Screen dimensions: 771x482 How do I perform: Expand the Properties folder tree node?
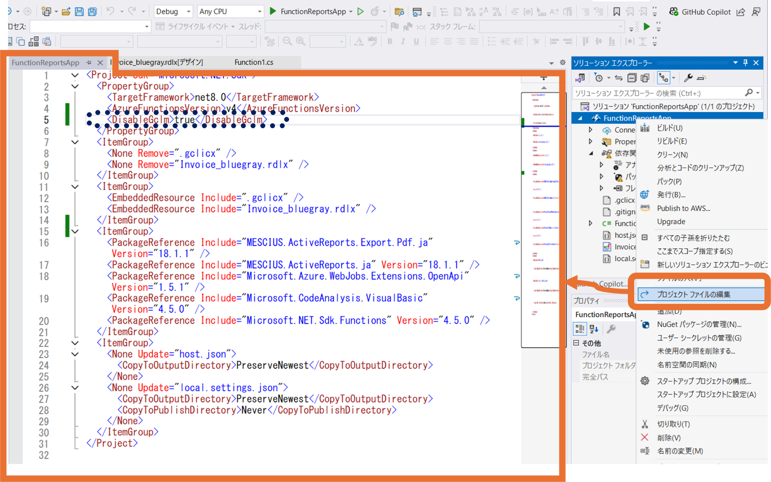click(x=590, y=142)
